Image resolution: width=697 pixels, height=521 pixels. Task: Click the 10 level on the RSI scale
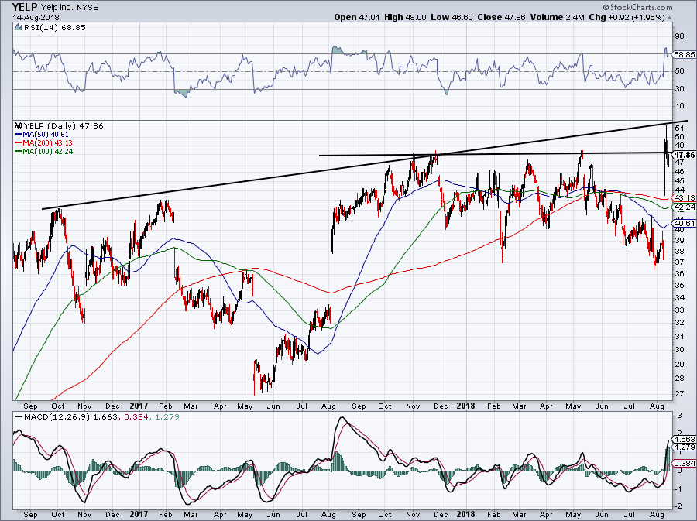click(x=680, y=106)
